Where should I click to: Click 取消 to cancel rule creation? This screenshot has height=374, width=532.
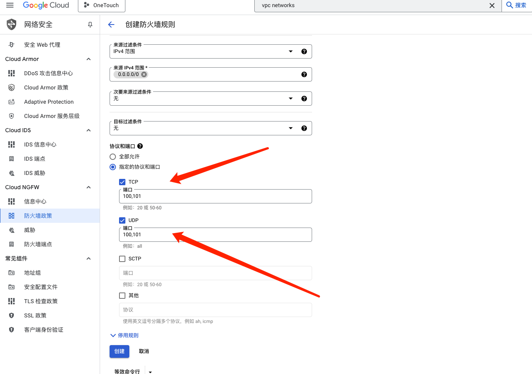(144, 351)
